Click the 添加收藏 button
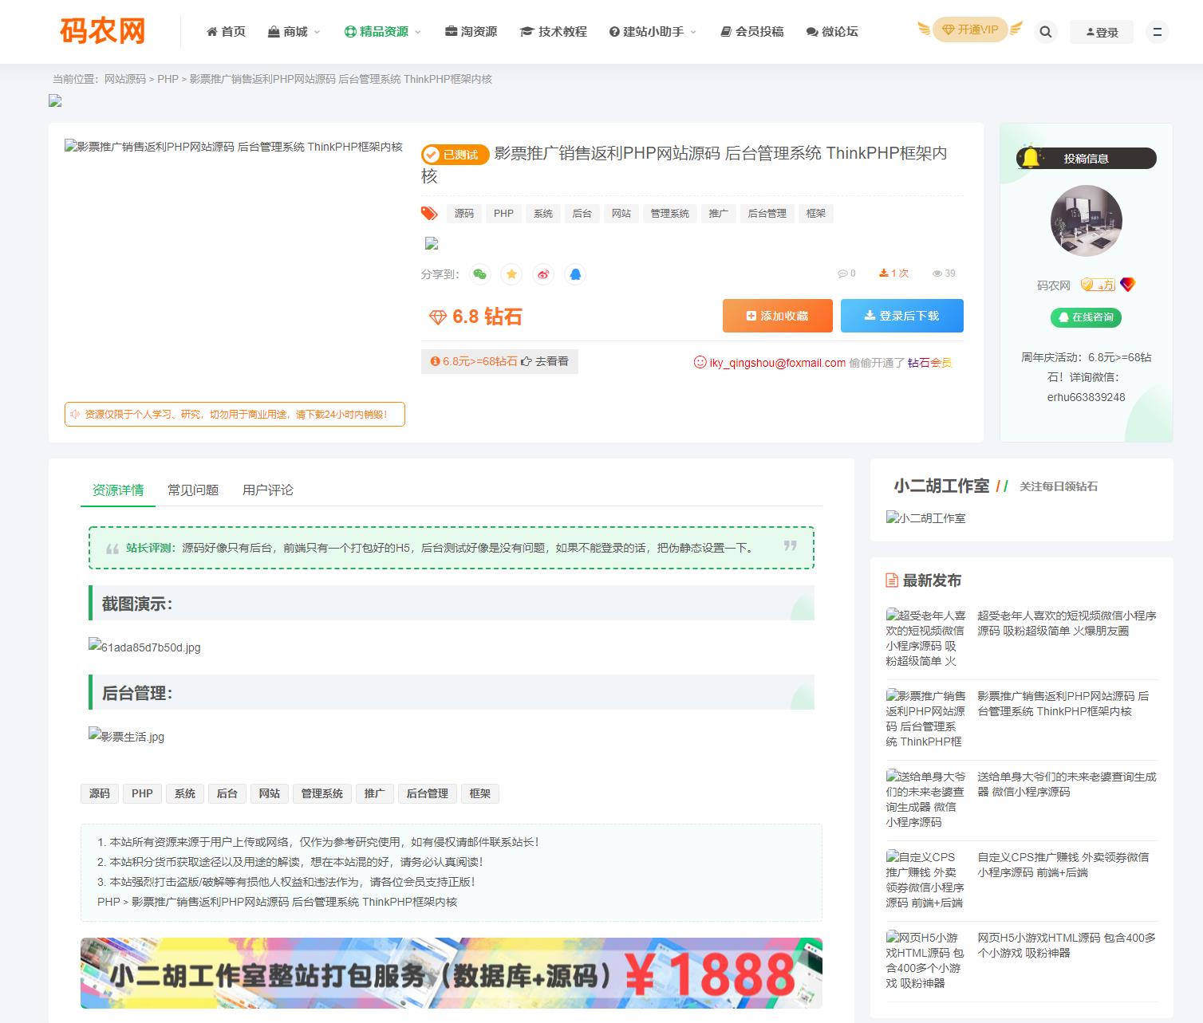1203x1023 pixels. click(x=776, y=315)
